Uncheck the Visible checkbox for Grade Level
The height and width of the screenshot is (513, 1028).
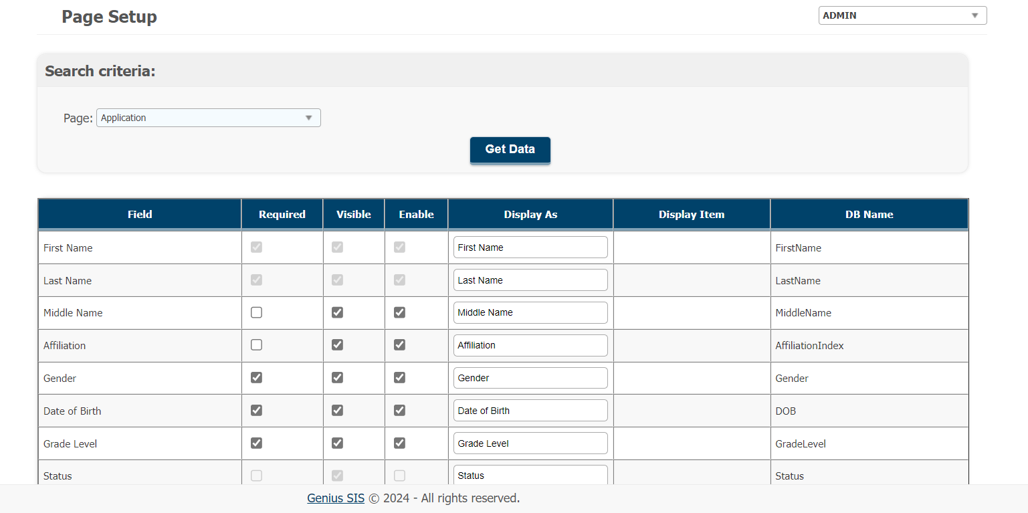(337, 443)
